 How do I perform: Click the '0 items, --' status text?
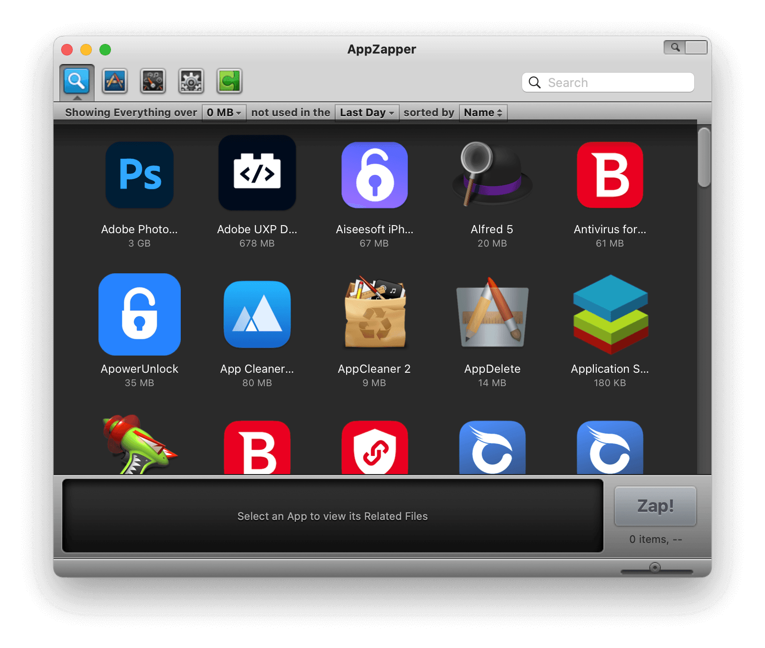click(x=656, y=539)
